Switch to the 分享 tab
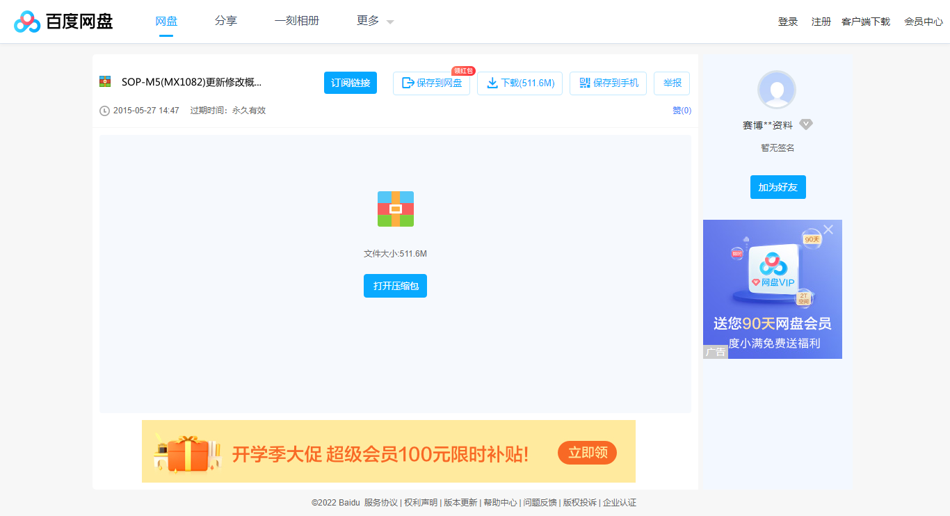This screenshot has width=950, height=516. (225, 21)
